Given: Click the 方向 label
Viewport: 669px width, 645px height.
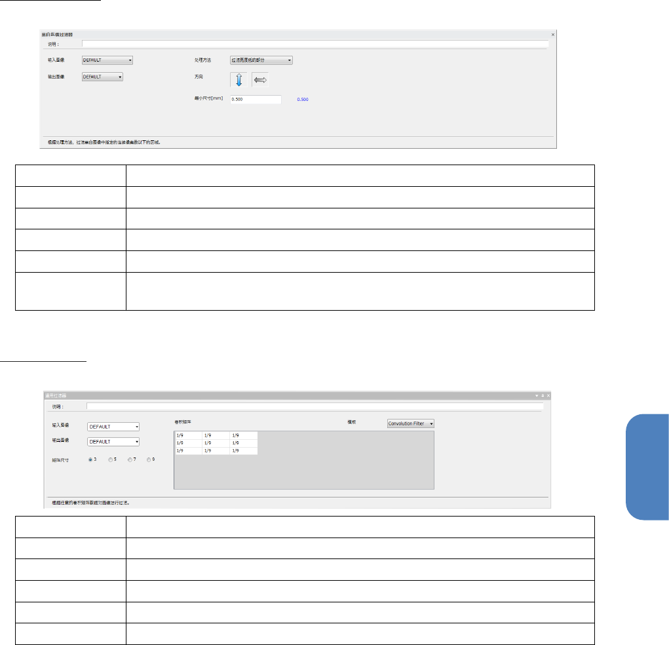Looking at the screenshot, I should tap(199, 77).
